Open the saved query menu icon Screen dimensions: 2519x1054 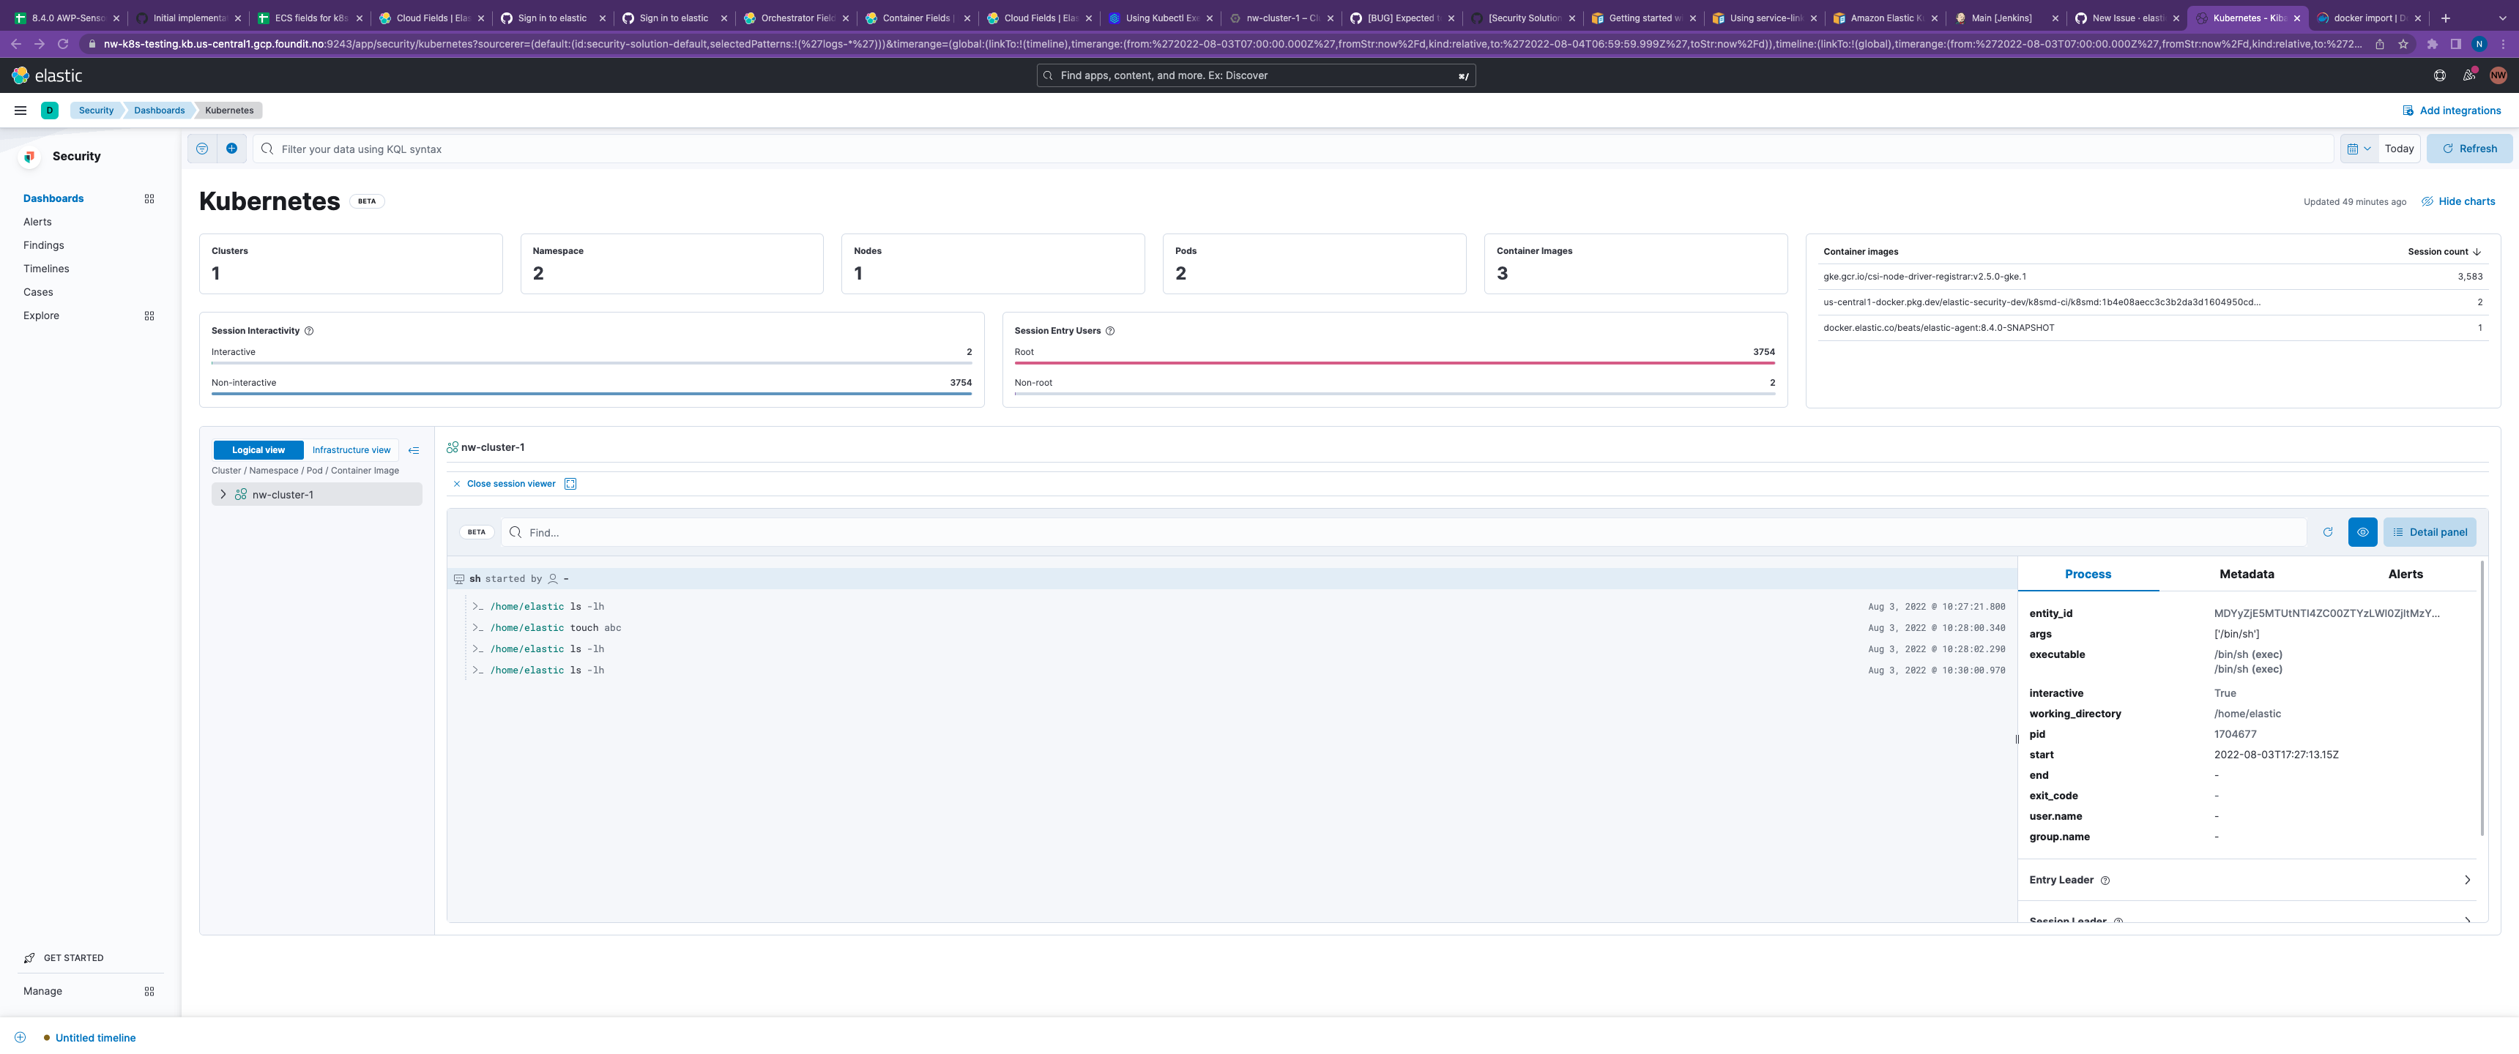[201, 149]
